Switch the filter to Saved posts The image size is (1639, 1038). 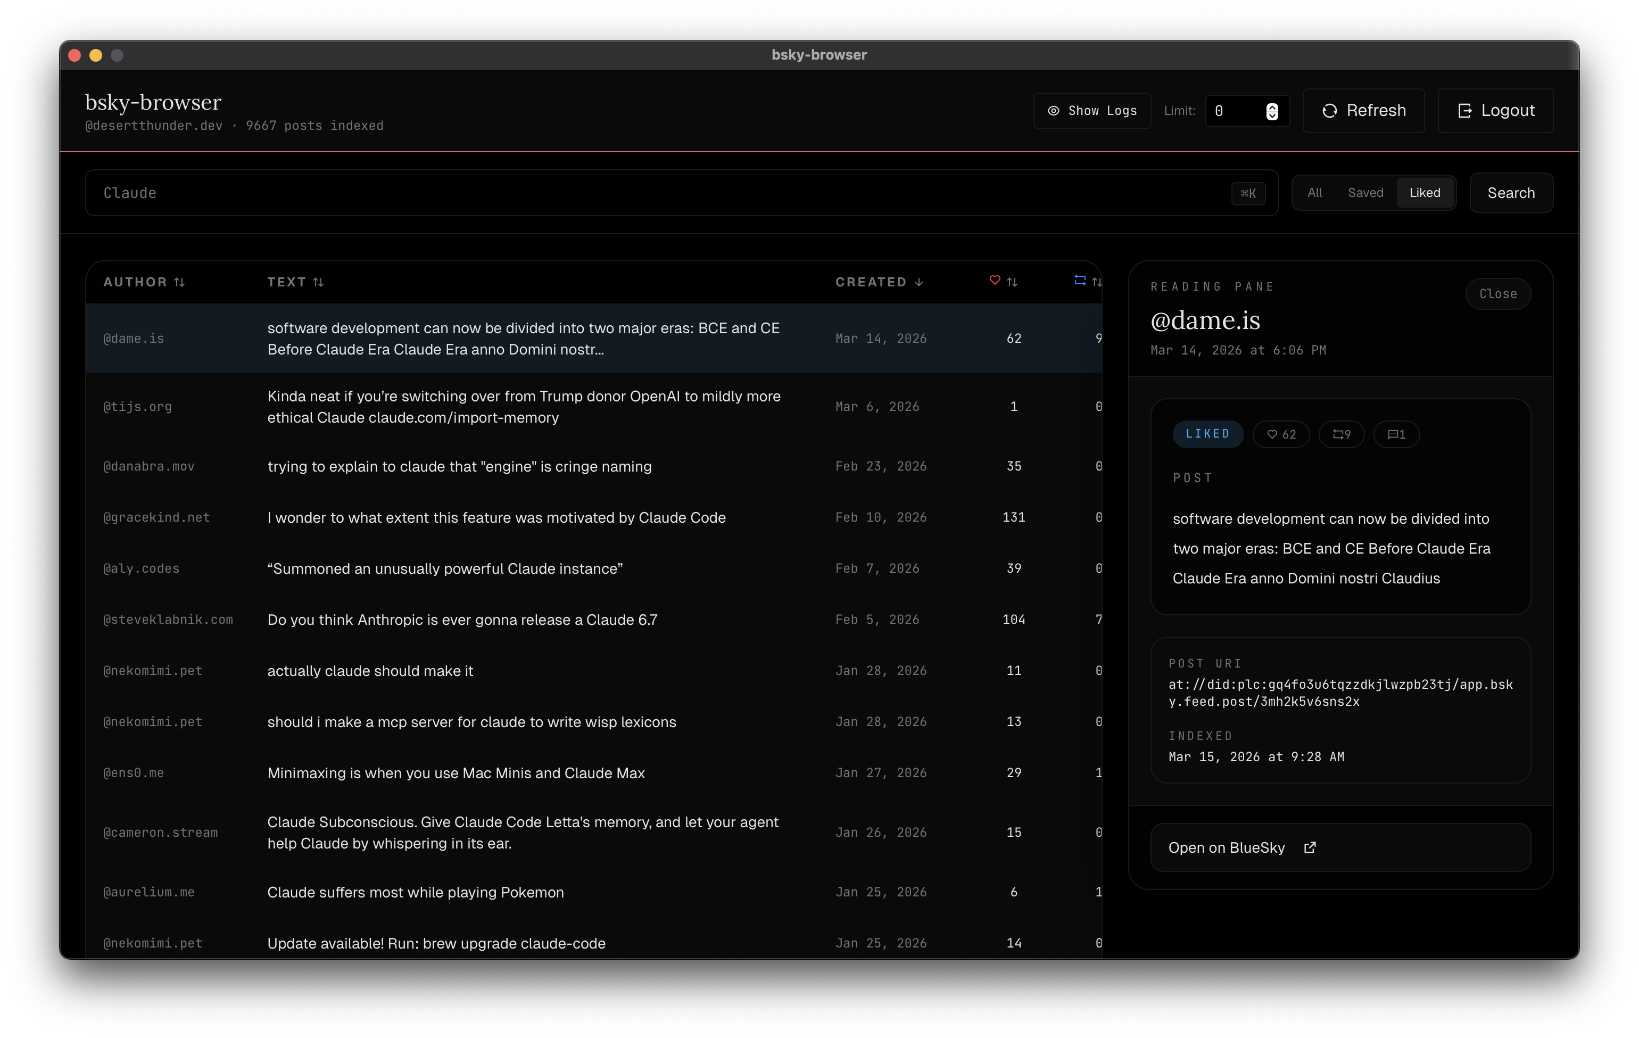(1365, 193)
